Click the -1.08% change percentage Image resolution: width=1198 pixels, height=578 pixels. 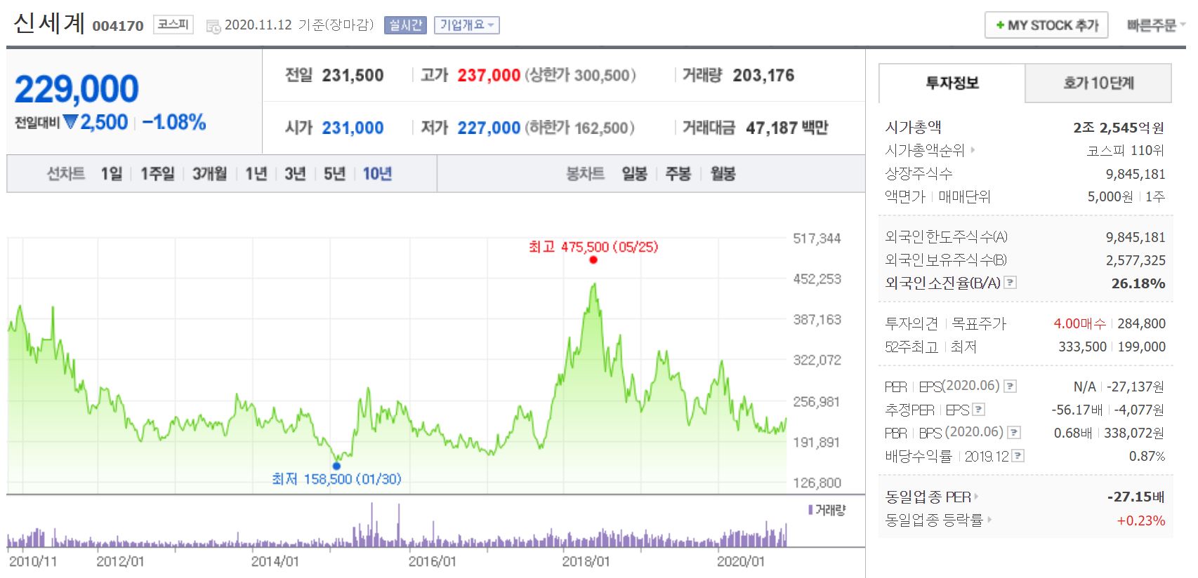point(174,123)
